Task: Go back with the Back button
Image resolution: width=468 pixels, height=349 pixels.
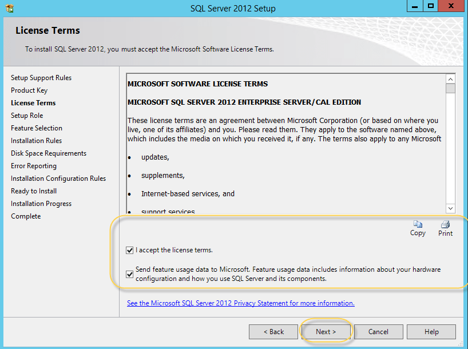Action: [x=273, y=332]
